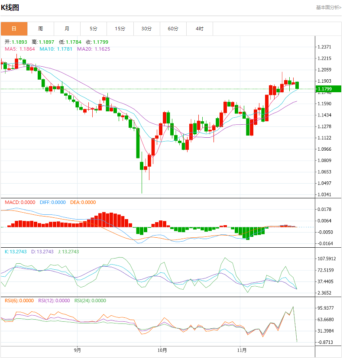Click the RSI(6):0.0000 label

[19, 301]
